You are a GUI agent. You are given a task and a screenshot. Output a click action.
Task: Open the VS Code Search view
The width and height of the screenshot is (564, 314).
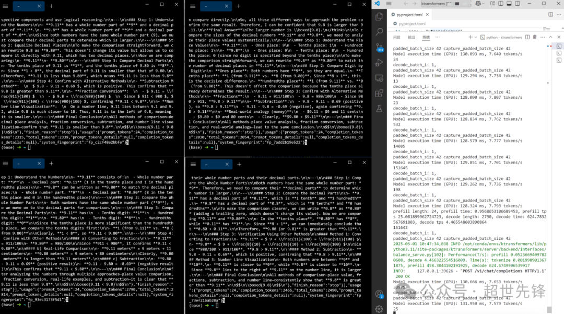[379, 32]
